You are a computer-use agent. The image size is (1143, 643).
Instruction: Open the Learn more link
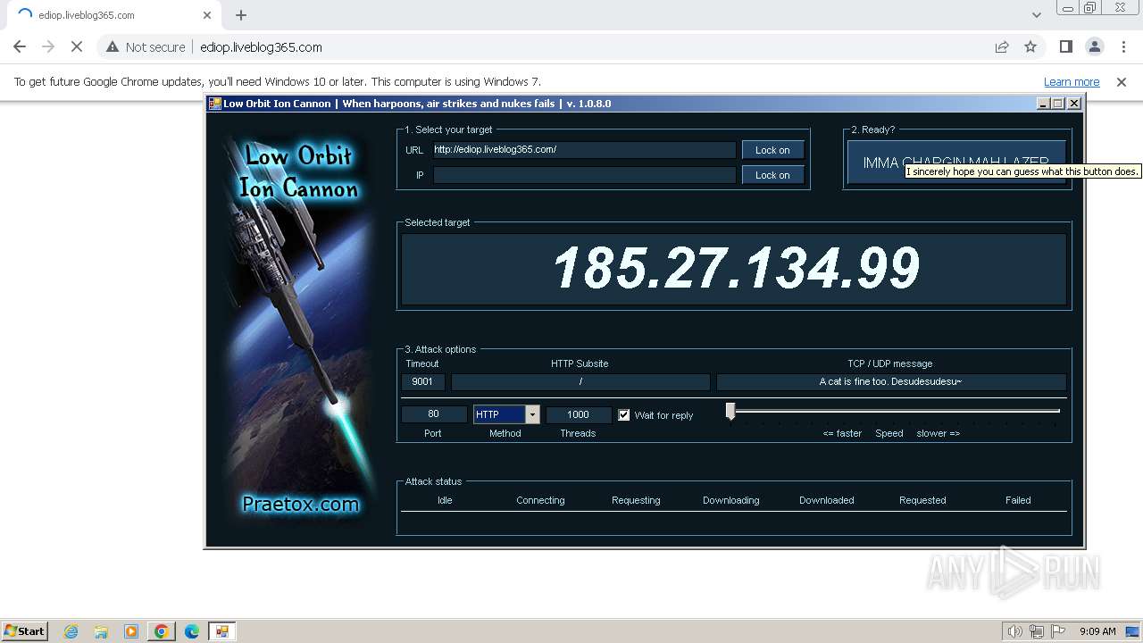pos(1072,81)
